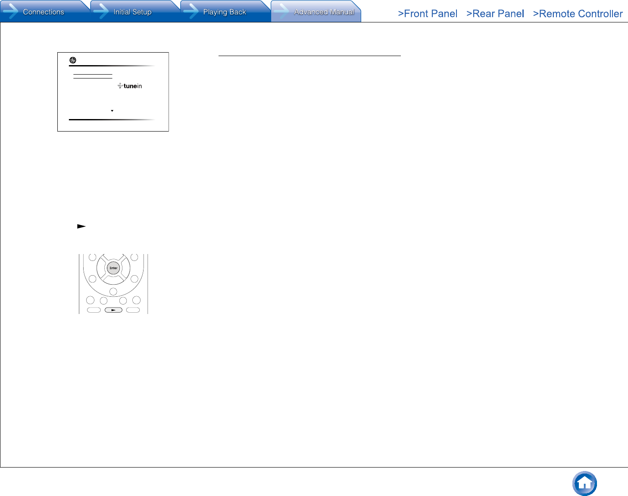This screenshot has width=628, height=496.
Task: Click the play arrow symbol above the remote
Action: pyautogui.click(x=81, y=226)
